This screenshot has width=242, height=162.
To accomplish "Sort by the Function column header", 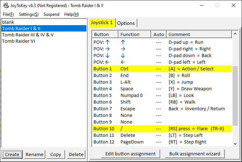I will coord(130,34).
